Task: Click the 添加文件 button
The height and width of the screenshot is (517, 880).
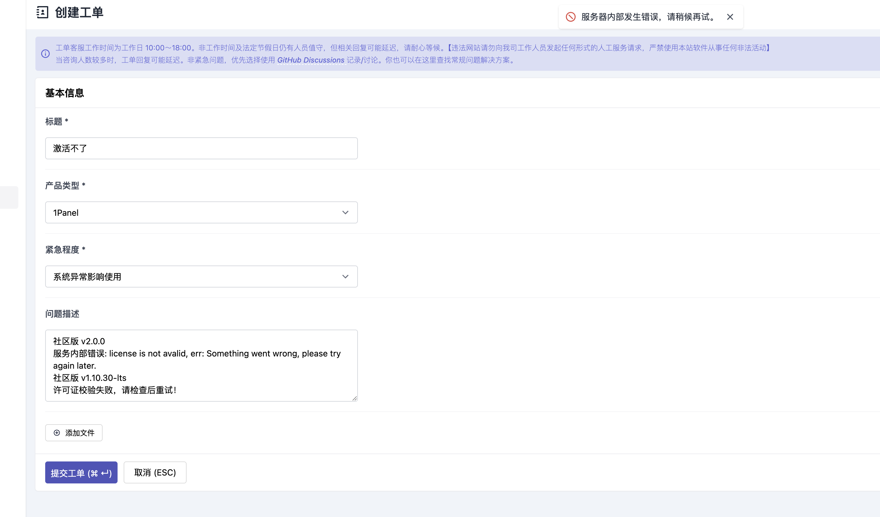Action: click(74, 433)
